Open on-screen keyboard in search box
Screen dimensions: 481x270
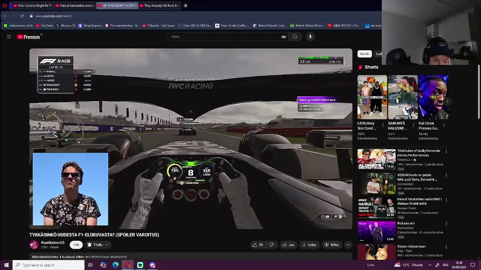pos(284,37)
